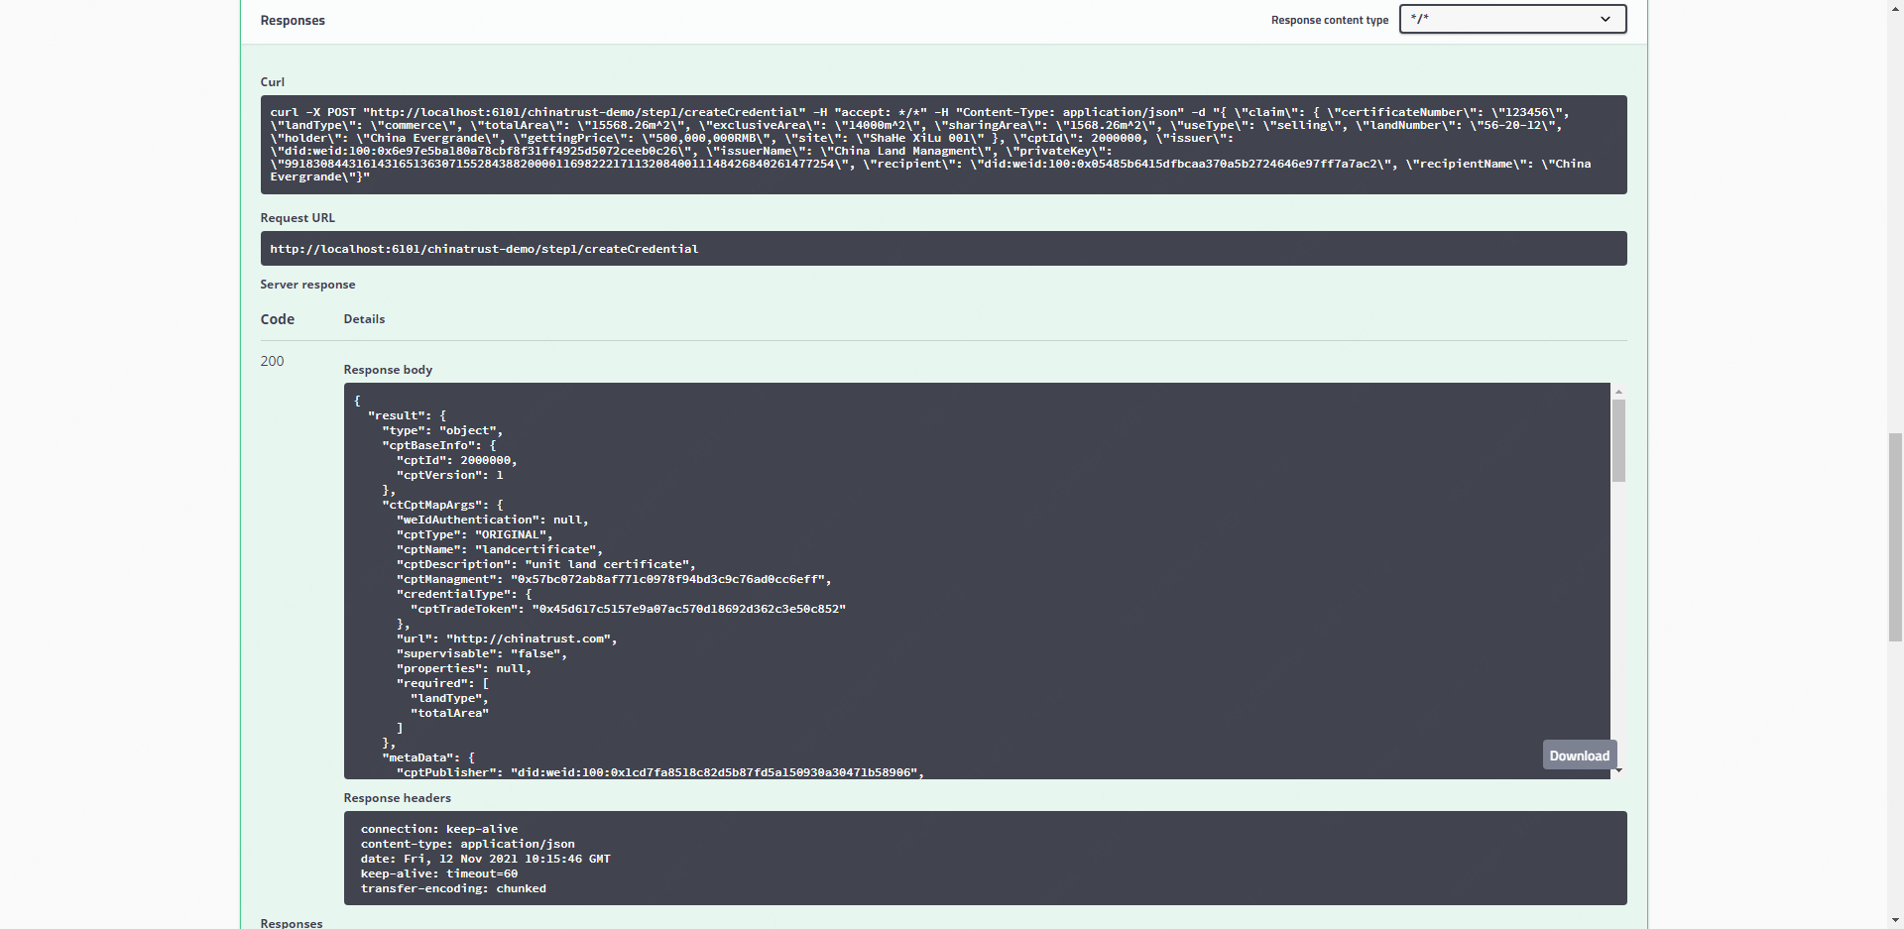Click the Download button in response body

1579,755
